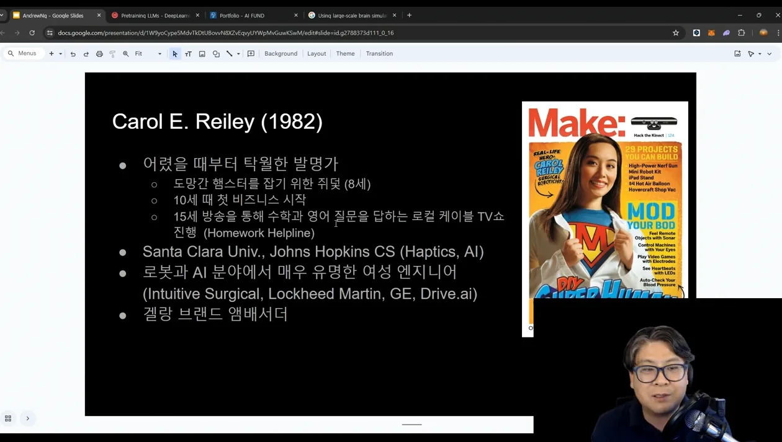Open Transition panel

(x=379, y=54)
